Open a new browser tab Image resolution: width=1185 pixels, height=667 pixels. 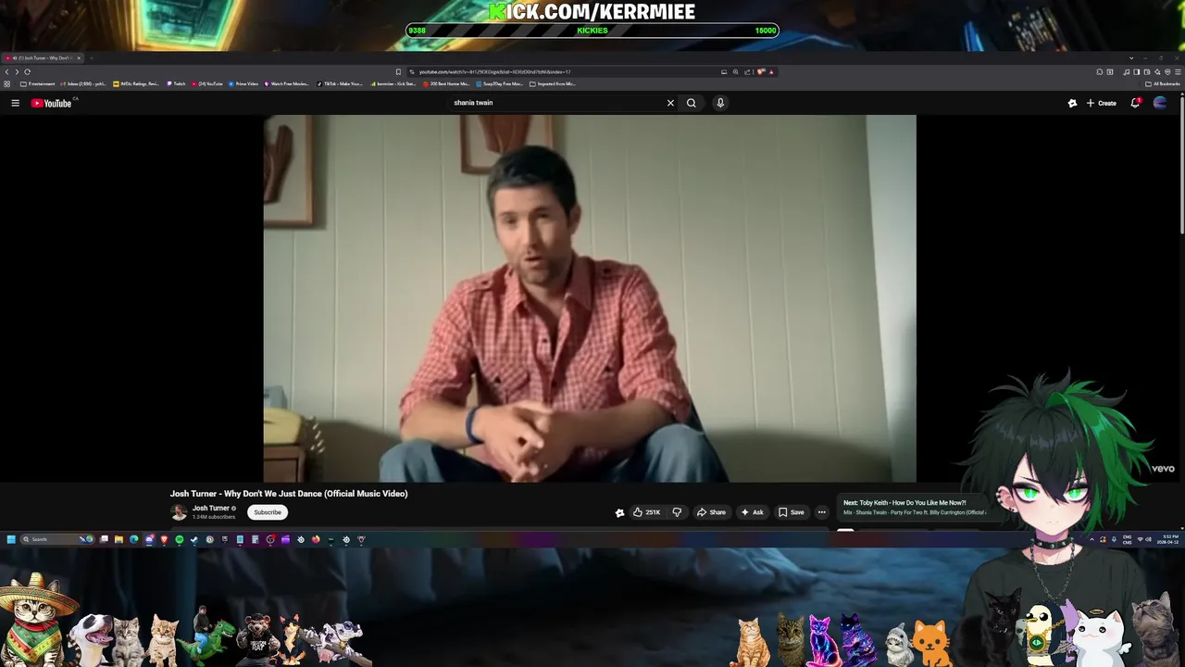coord(92,57)
